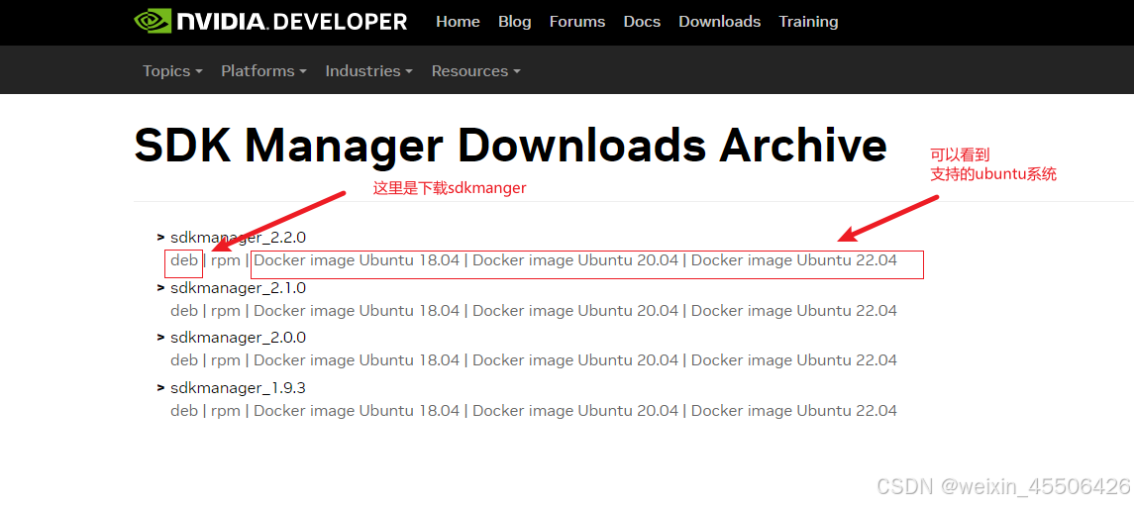Open Docker image Ubuntu 20.04 for sdkmanager_2.2.0
This screenshot has width=1134, height=506.
coord(575,260)
